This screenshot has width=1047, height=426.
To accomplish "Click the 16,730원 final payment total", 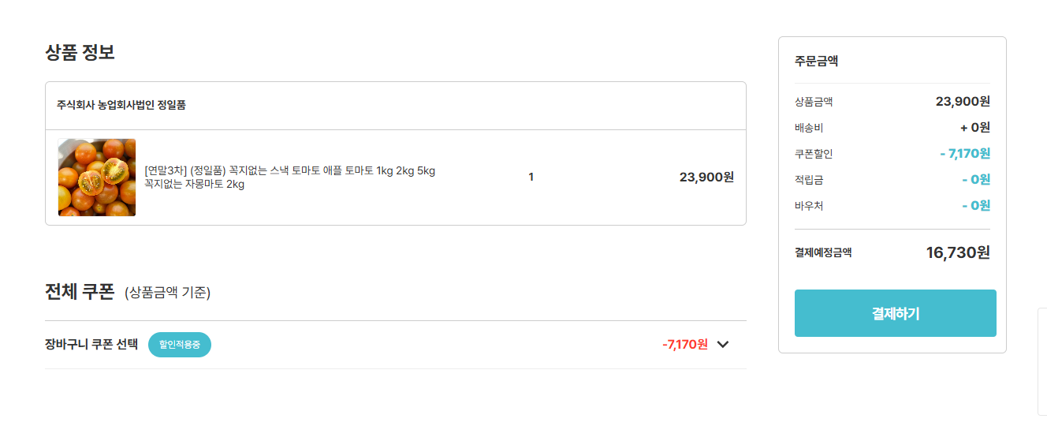I will point(958,252).
